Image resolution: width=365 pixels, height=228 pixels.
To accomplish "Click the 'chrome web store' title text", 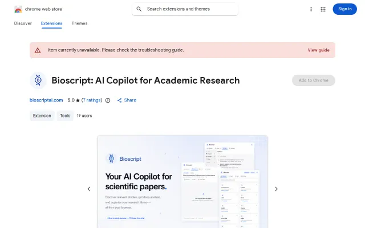I will pyautogui.click(x=43, y=9).
